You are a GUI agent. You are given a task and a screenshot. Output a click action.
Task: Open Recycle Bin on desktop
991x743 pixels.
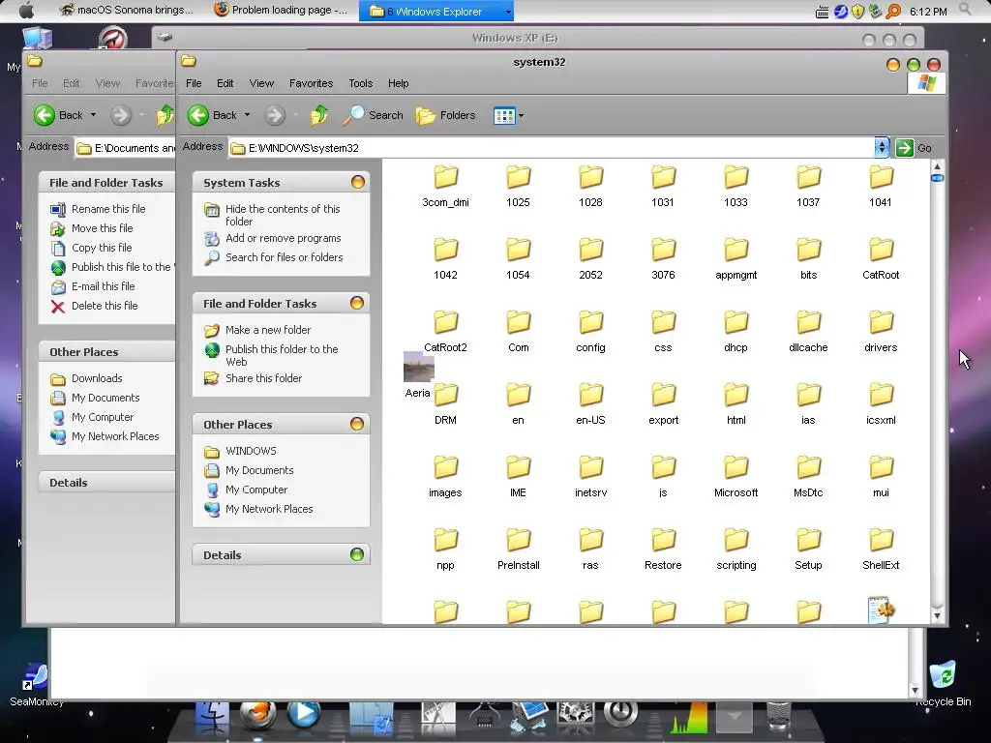[943, 682]
